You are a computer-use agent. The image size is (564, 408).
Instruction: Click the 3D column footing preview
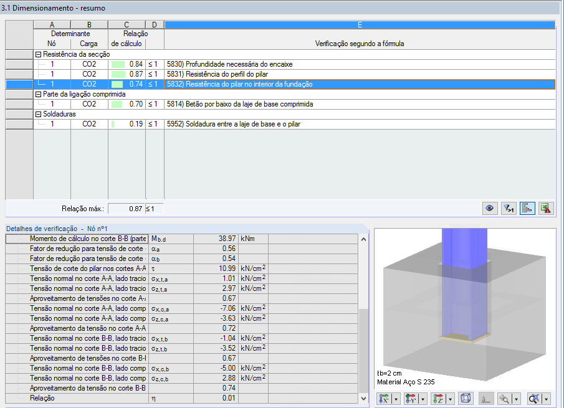pyautogui.click(x=465, y=309)
